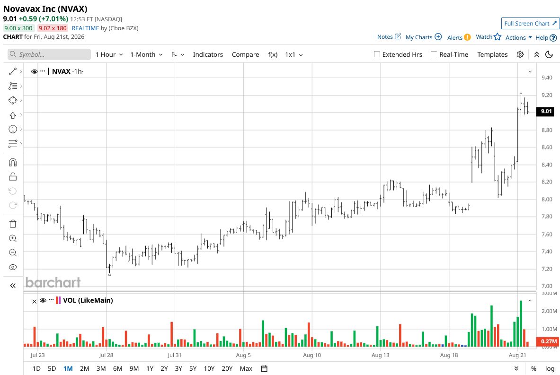Collapse the header with double-chevron icon
This screenshot has width=560, height=375.
coord(536,54)
